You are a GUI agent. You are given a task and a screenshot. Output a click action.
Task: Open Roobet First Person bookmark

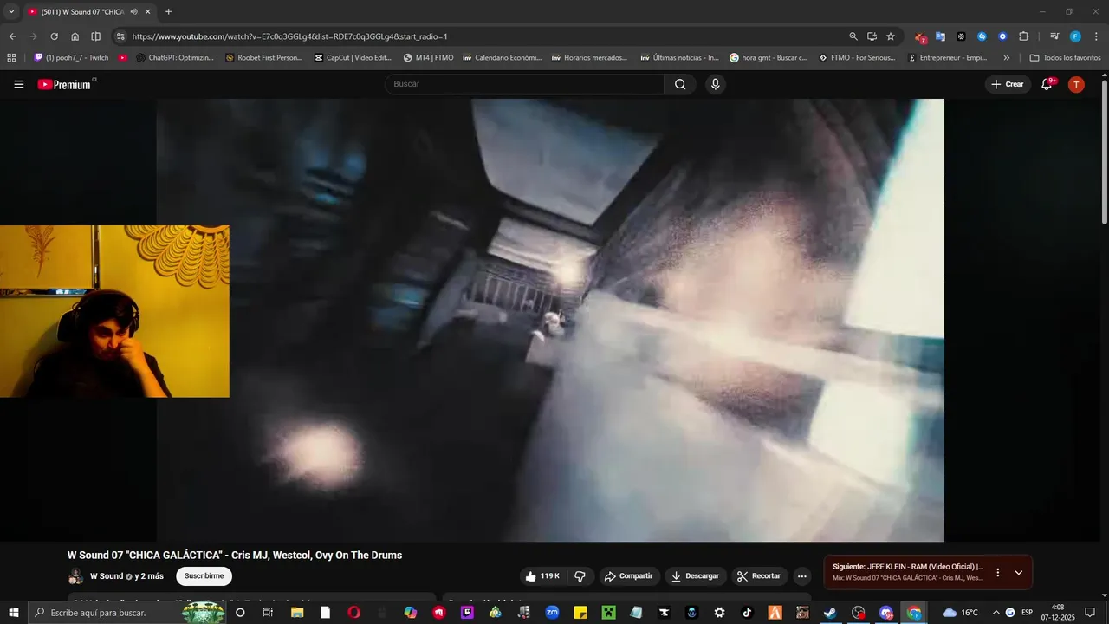263,58
